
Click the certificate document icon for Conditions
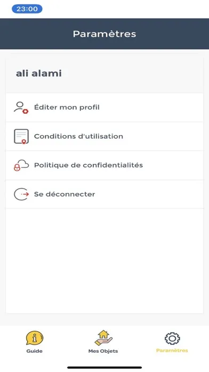click(x=21, y=136)
